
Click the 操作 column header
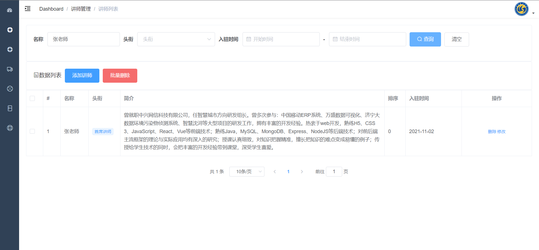click(x=497, y=98)
